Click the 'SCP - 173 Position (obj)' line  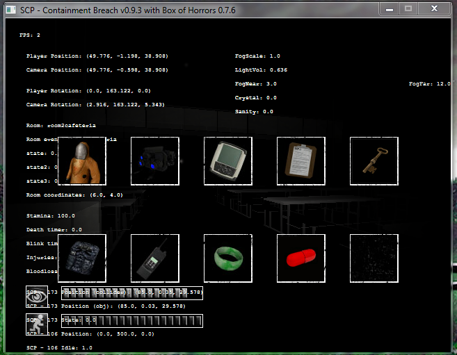pyautogui.click(x=106, y=306)
